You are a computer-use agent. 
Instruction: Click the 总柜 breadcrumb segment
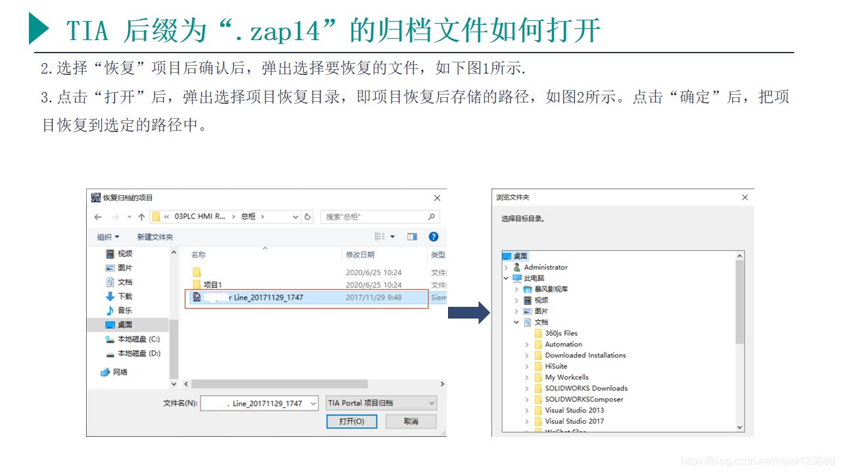248,216
